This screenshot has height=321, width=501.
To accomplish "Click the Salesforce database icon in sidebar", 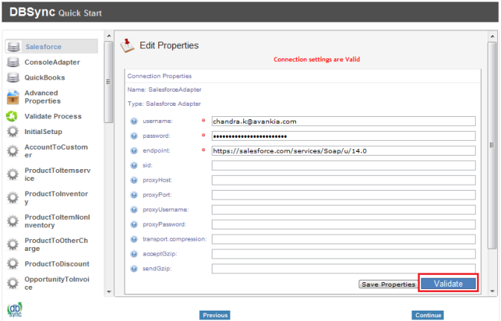I will point(13,47).
